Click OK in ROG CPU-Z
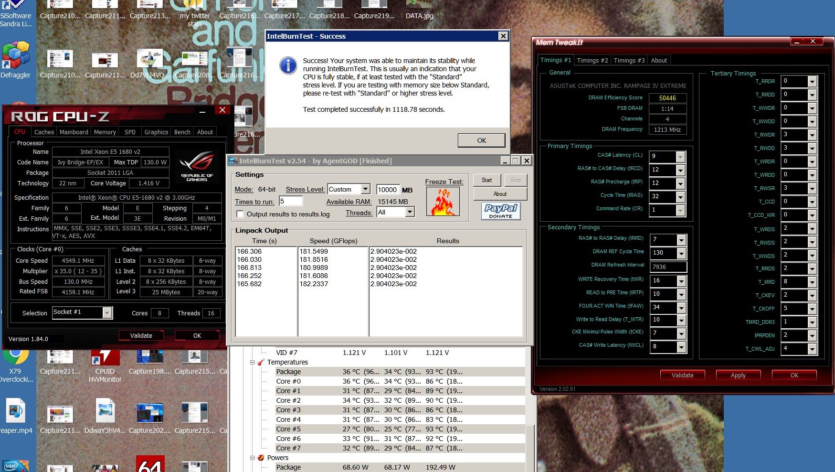This screenshot has width=835, height=472. [197, 335]
